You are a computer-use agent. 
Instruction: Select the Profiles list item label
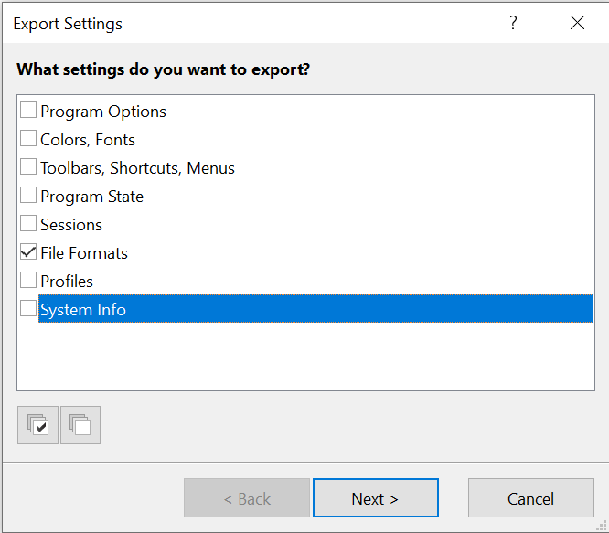67,282
